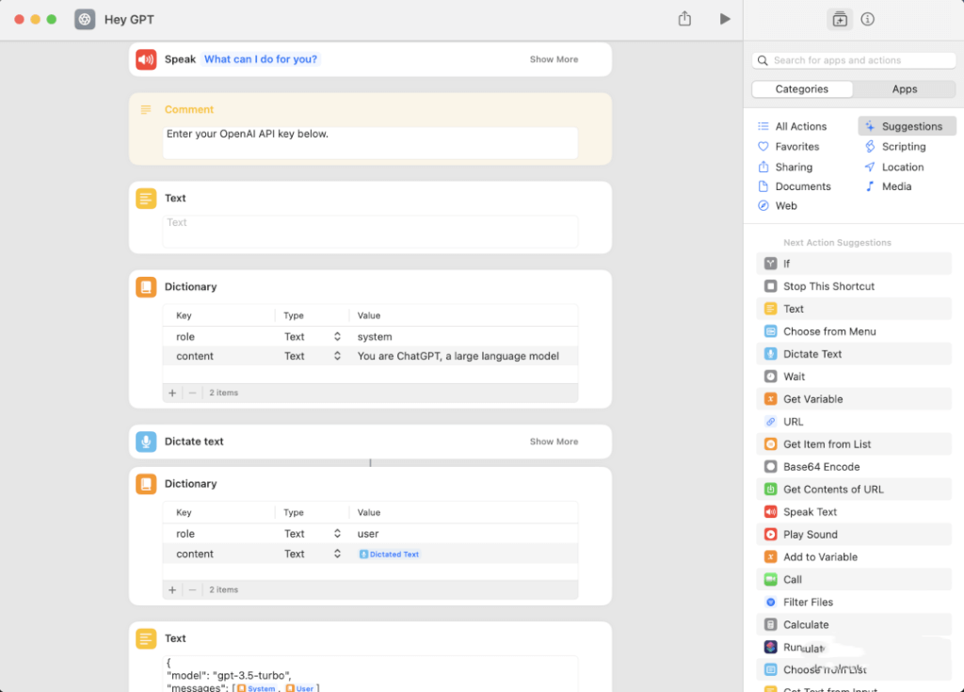Open the shortcut details info icon
This screenshot has width=964, height=692.
coord(867,19)
